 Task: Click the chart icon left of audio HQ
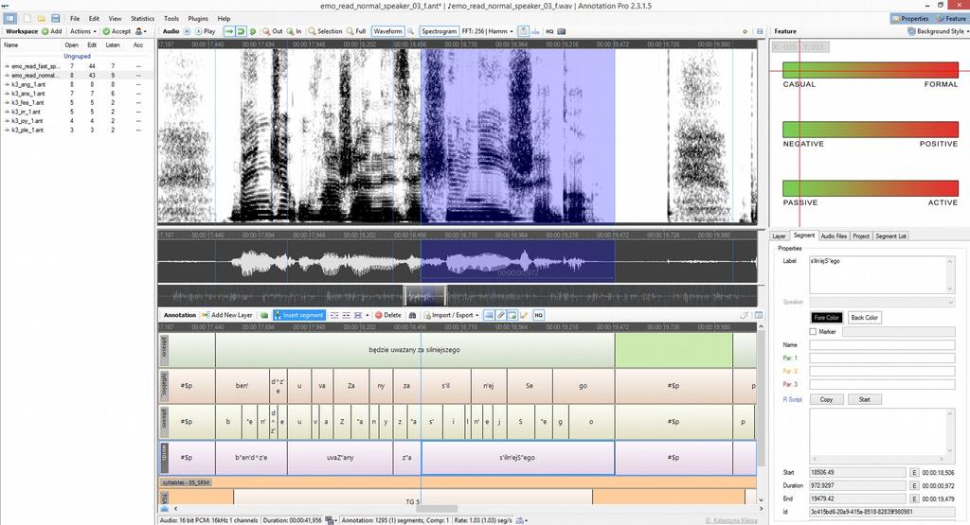tap(536, 31)
